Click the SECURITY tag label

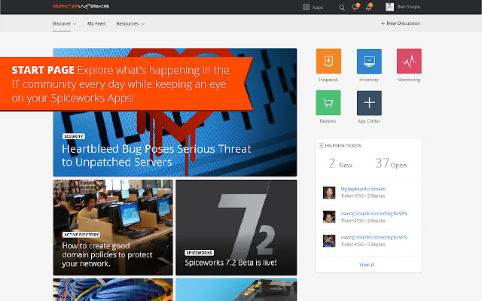point(74,136)
